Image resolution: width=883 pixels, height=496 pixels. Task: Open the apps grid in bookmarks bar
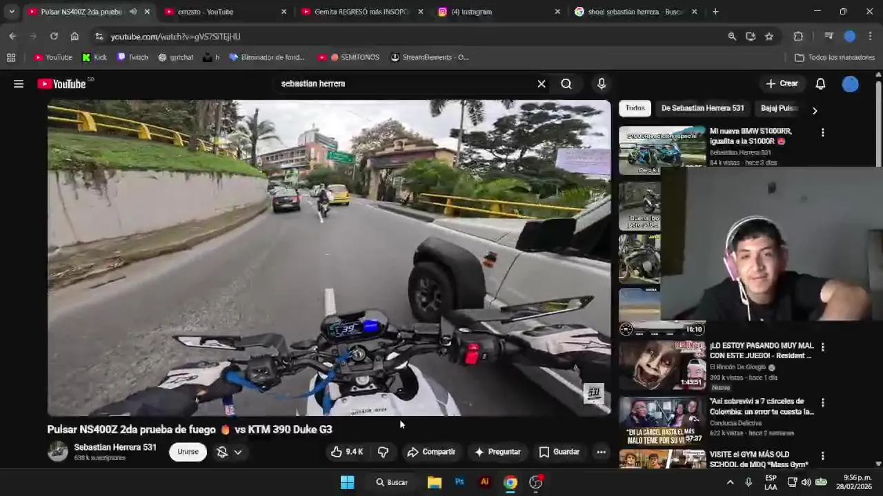click(11, 57)
